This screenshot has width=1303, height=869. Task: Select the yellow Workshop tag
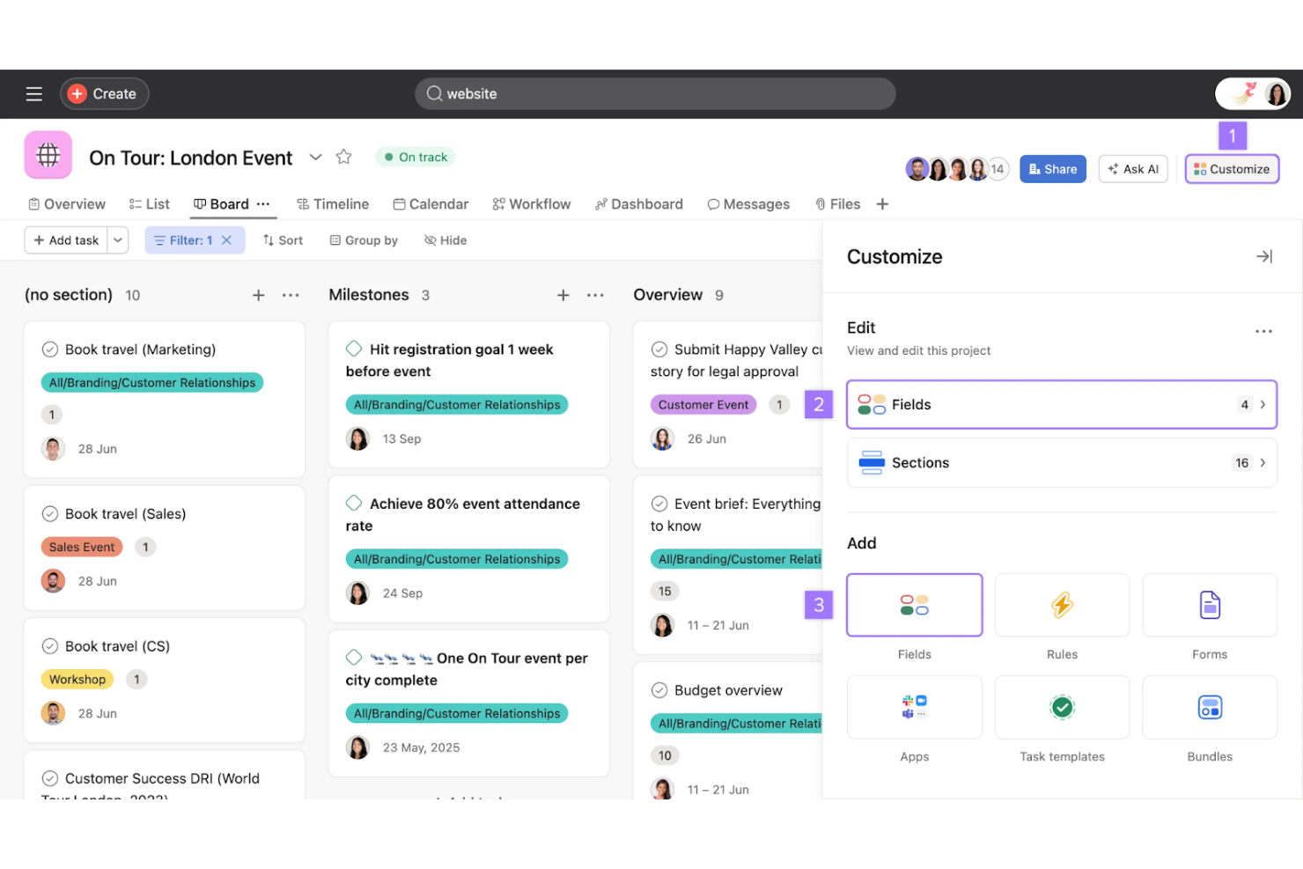click(77, 679)
